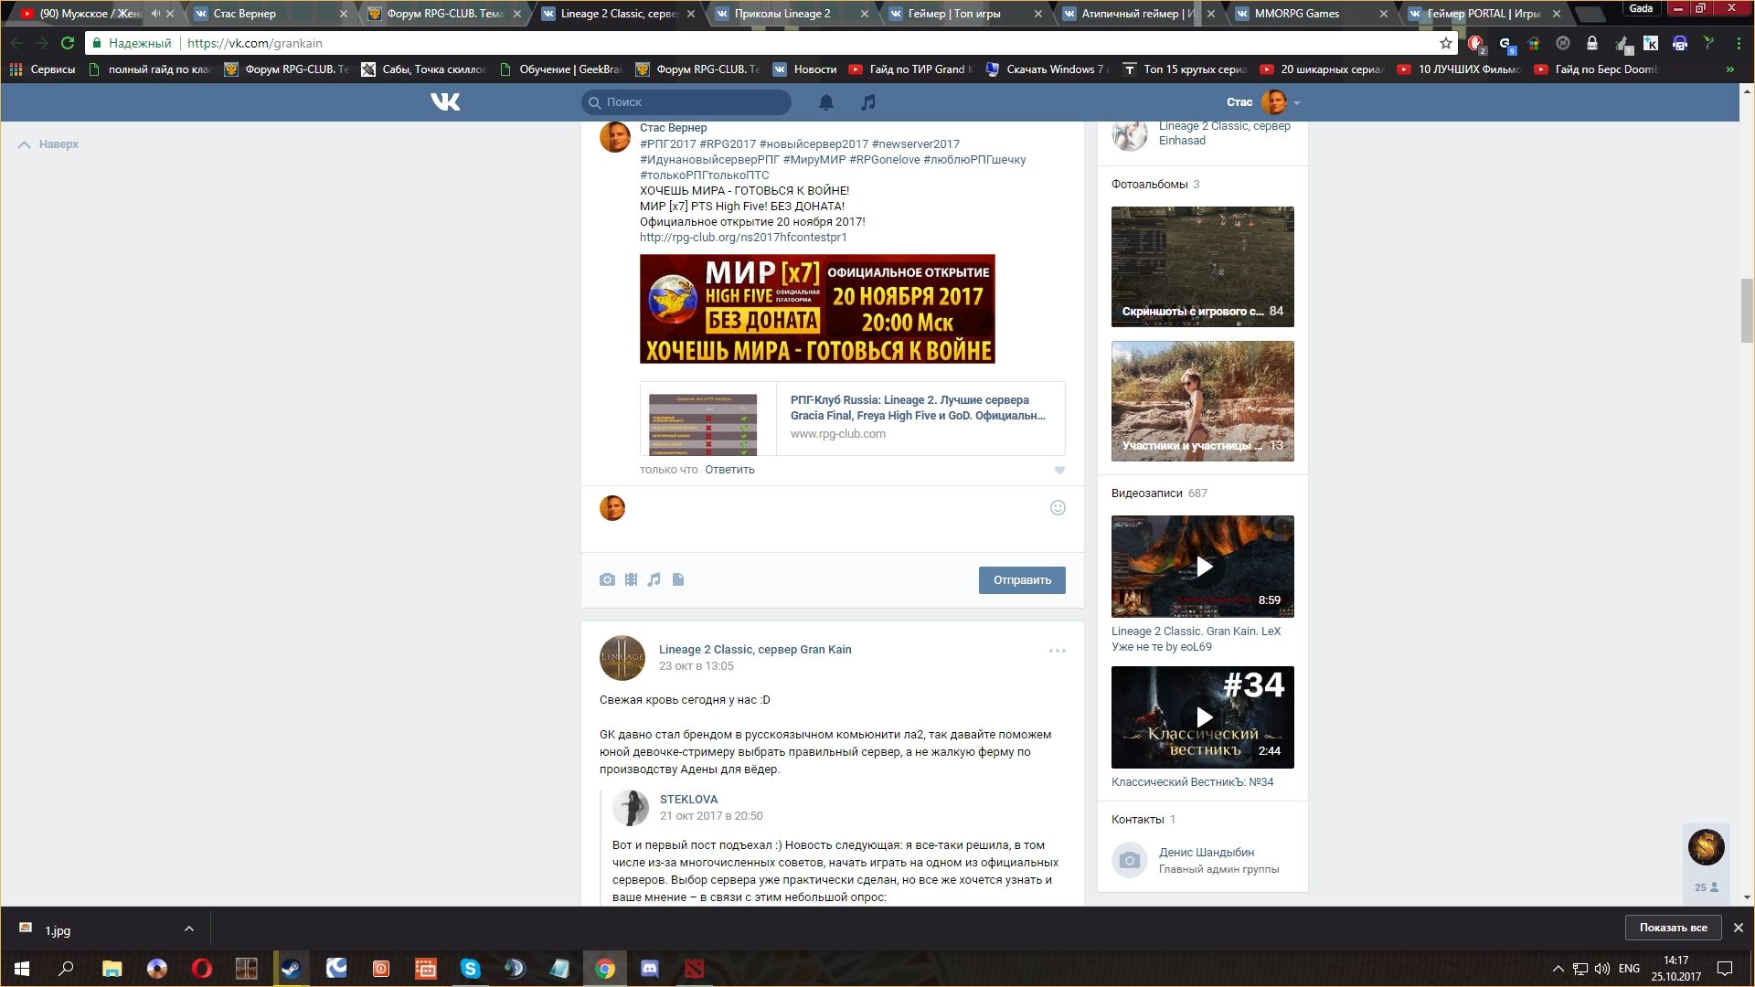Attach a document to the comment
1755x987 pixels.
point(678,579)
